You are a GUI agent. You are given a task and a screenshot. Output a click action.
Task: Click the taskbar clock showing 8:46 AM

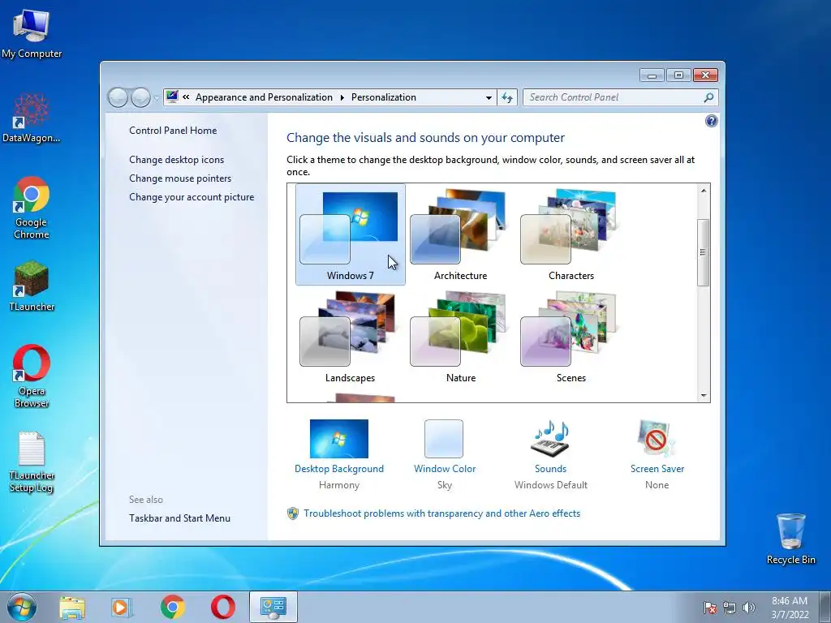[790, 608]
